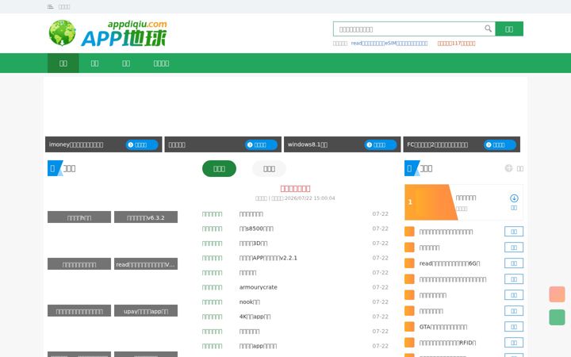Screen dimensions: 571x357
Task: Click the magnifier icon in search box
Action: tap(488, 29)
